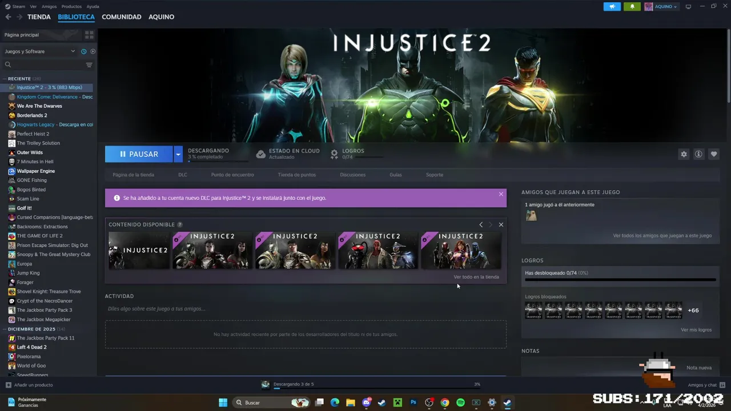Open notifications bell icon

[x=632, y=6]
